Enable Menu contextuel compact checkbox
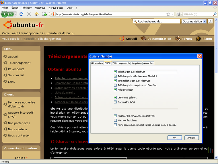 (115, 125)
